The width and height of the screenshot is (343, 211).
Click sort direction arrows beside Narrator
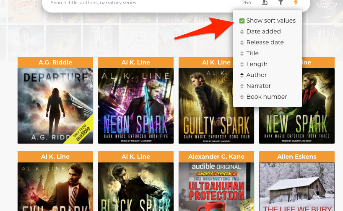pos(242,86)
